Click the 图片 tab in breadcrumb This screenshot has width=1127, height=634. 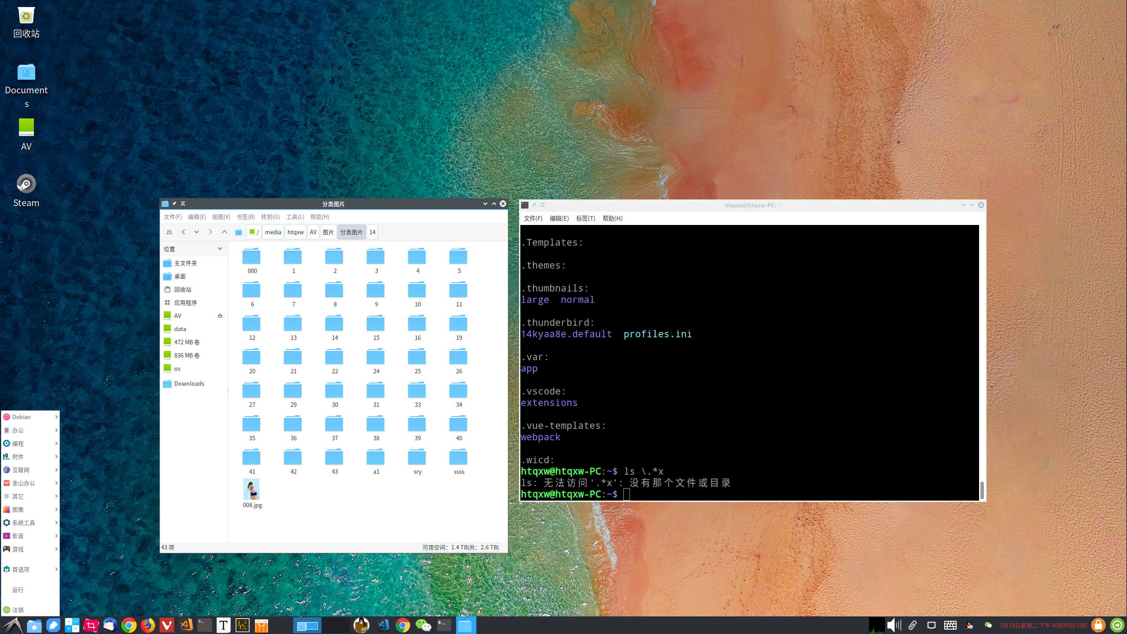[x=328, y=232]
